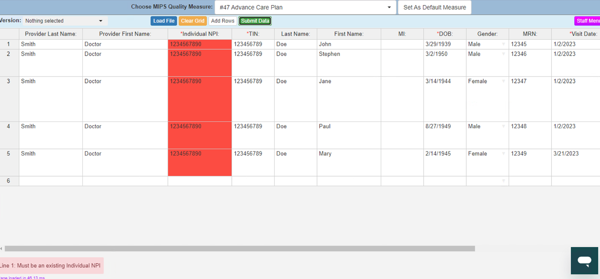This screenshot has height=279, width=600.
Task: Open the Staff Menu
Action: [587, 21]
